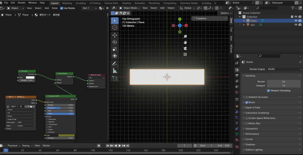Click the Principled Emission color swatch

click(66, 135)
